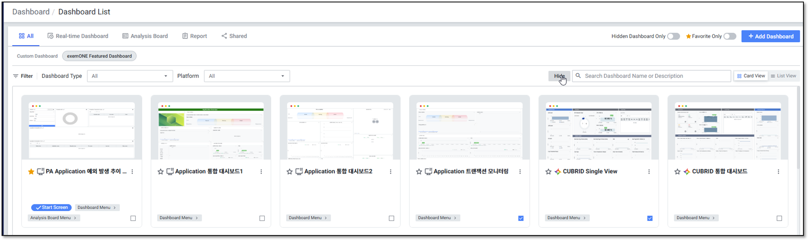Toggle Hidden Dashboard Only switch

[x=673, y=36]
